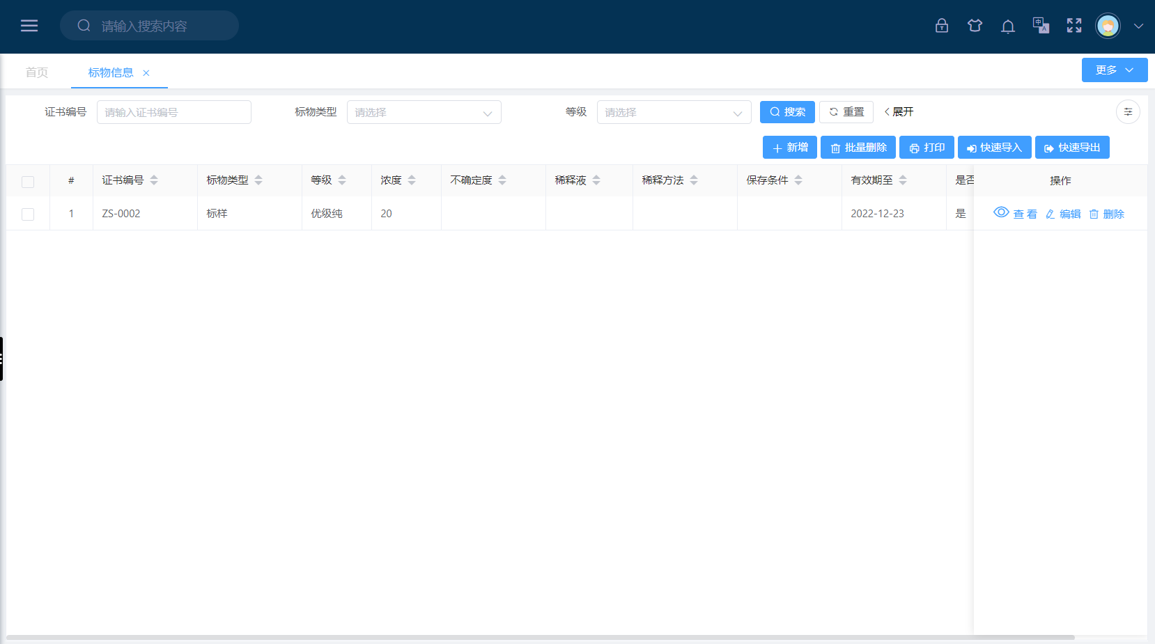This screenshot has width=1155, height=644.
Task: Click the language translate icon
Action: [x=1041, y=26]
